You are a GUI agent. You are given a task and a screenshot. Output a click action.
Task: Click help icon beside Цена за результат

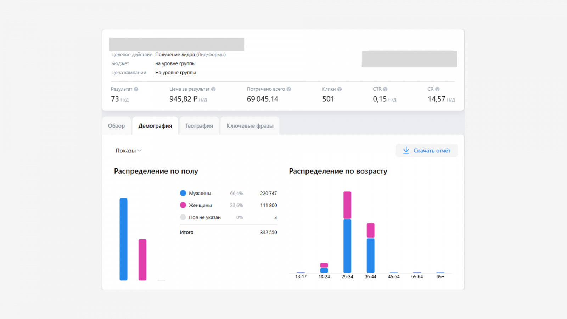pyautogui.click(x=213, y=89)
